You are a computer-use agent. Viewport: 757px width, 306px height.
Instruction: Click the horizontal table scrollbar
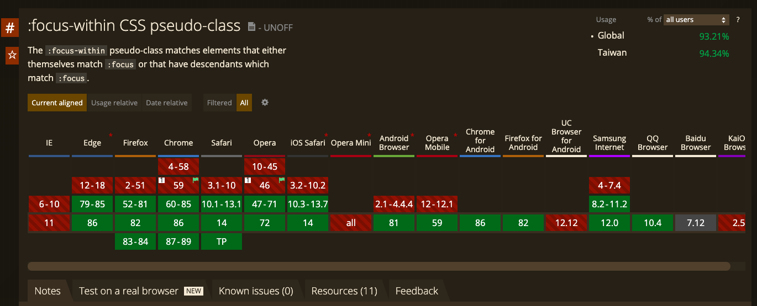pos(378,266)
